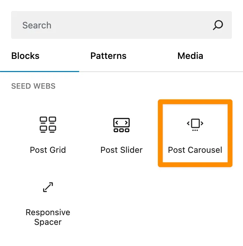The width and height of the screenshot is (243, 246).
Task: Click the "Post Slider" text label
Action: (x=121, y=150)
